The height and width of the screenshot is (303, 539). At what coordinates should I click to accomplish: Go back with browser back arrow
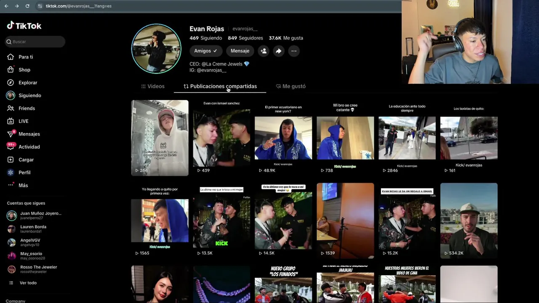6,6
